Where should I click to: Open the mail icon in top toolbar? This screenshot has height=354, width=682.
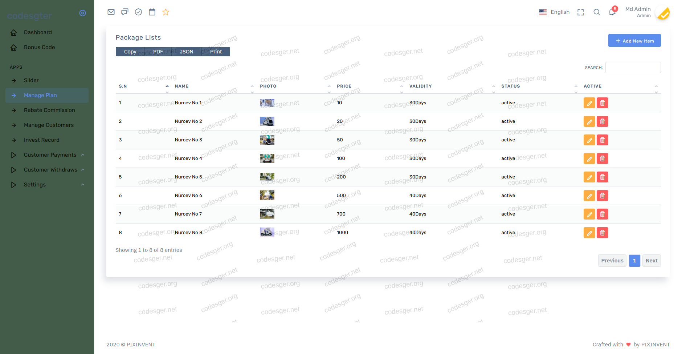tap(111, 12)
